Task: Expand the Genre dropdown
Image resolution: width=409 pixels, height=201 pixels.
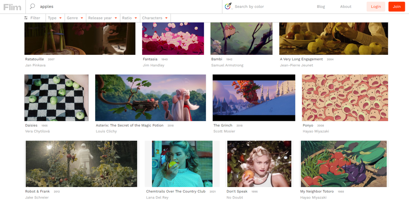Action: 75,18
